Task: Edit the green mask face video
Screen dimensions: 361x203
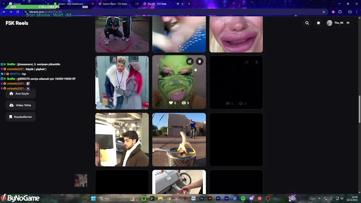Action: [190, 61]
